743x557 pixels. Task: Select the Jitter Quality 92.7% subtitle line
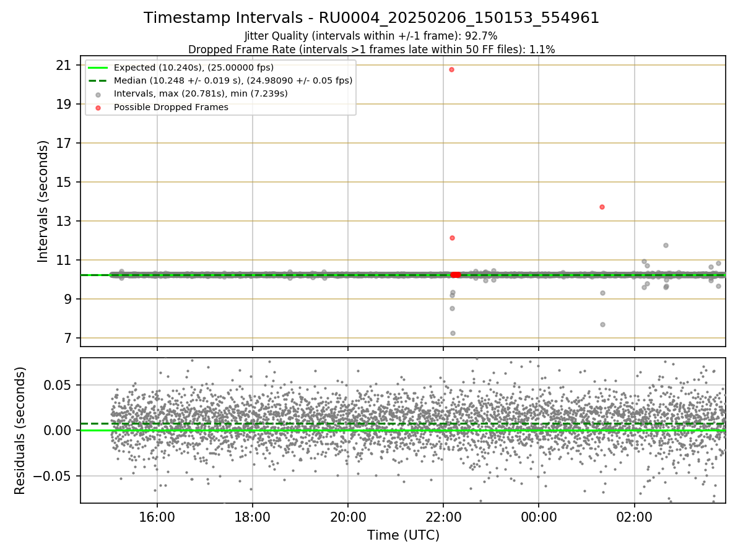coord(371,36)
